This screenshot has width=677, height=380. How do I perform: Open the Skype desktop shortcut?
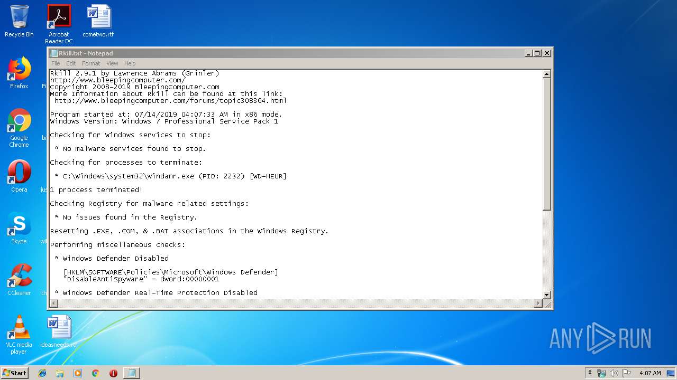[19, 228]
